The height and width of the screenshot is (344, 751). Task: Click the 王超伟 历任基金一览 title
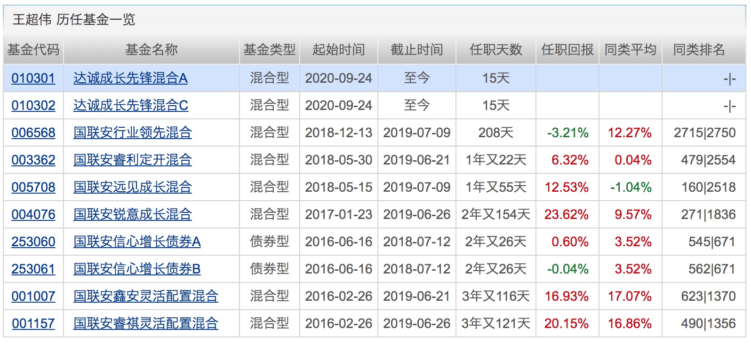pyautogui.click(x=74, y=19)
